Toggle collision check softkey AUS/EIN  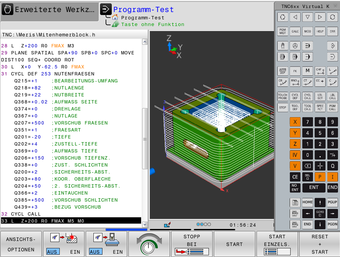coord(63,244)
